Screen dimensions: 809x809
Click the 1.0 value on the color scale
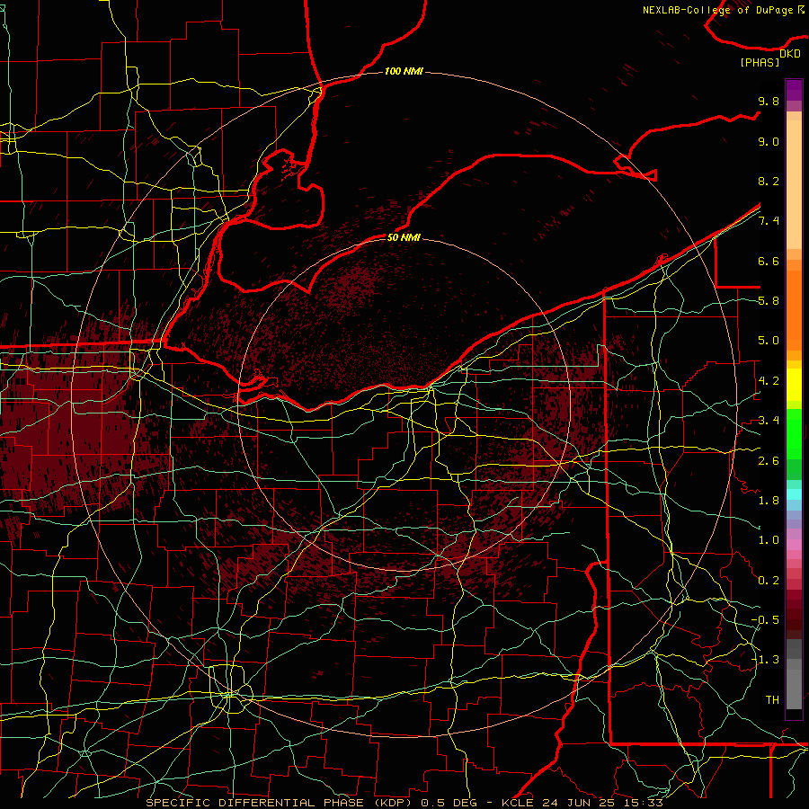(x=769, y=541)
